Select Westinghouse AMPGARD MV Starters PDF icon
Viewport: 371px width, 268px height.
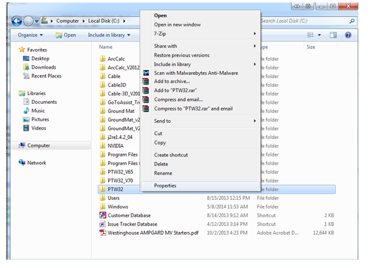click(103, 232)
